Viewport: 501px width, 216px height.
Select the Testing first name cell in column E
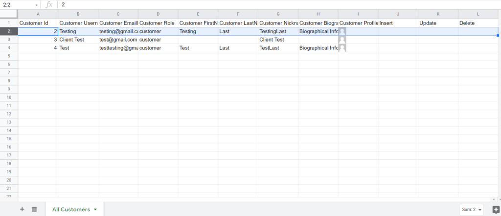pos(198,31)
